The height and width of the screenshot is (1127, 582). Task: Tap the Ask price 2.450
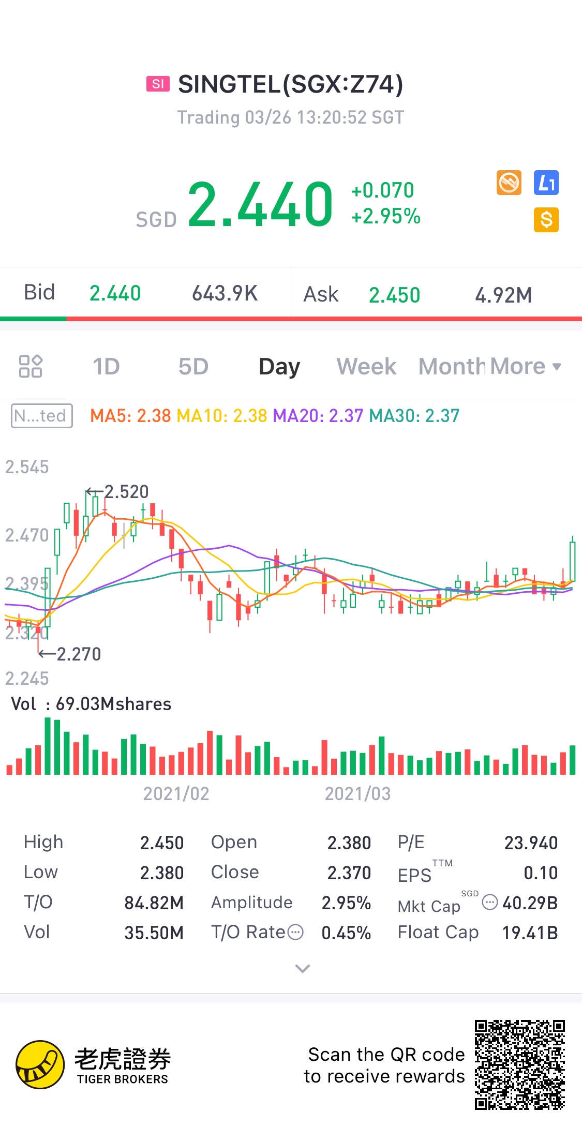395,295
